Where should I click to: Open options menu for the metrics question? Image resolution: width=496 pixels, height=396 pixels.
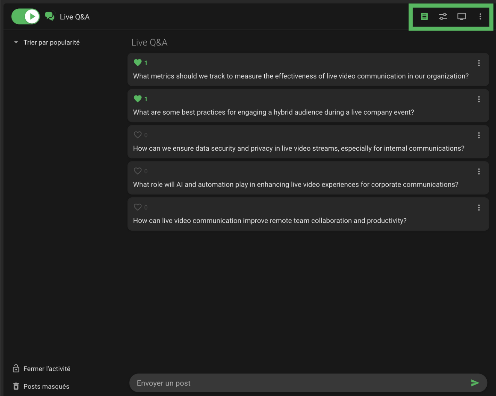click(479, 63)
